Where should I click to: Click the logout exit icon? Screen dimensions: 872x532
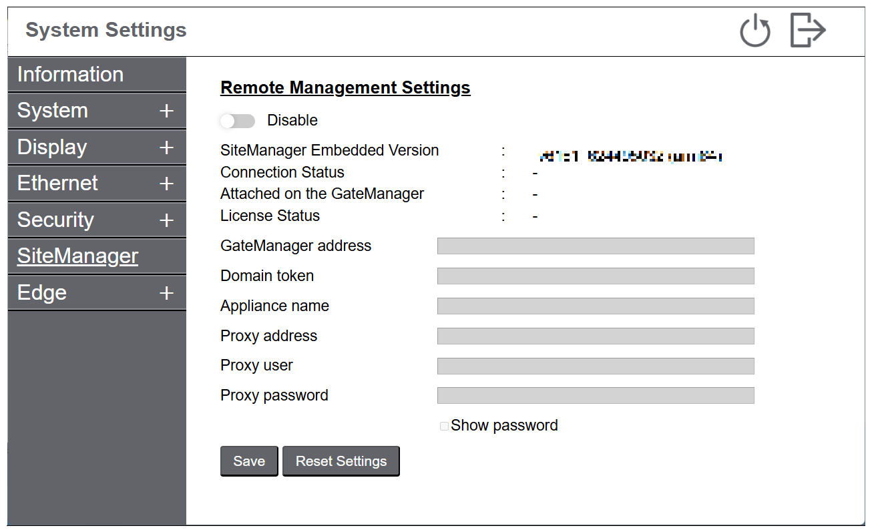pos(808,31)
